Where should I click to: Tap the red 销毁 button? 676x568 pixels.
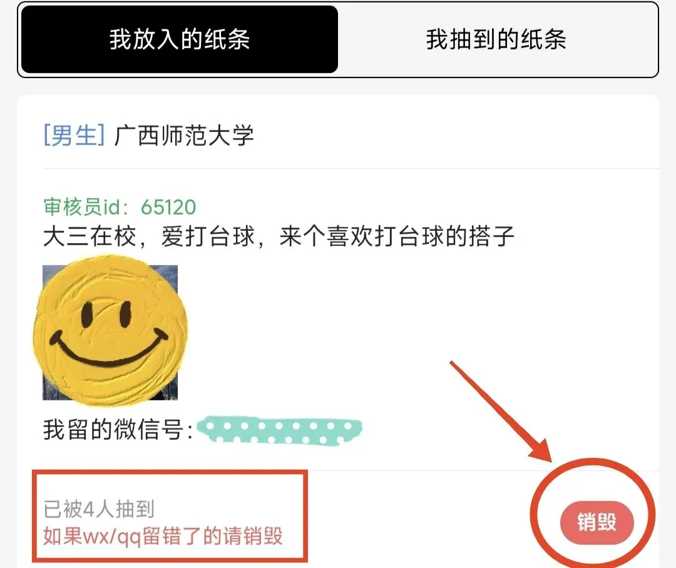[x=597, y=523]
